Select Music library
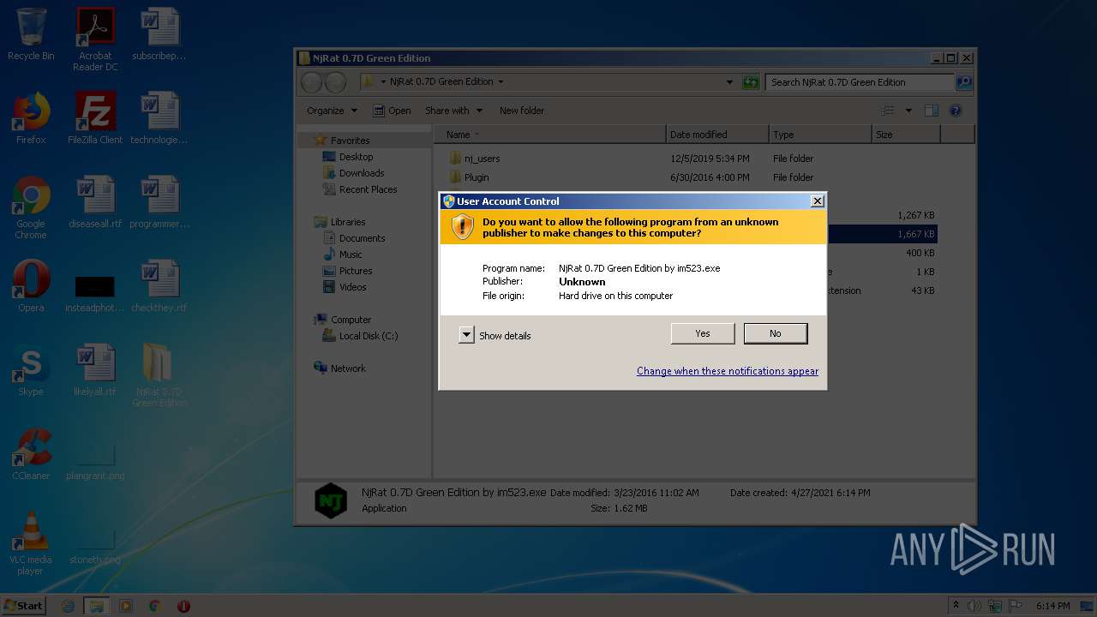 [343, 255]
